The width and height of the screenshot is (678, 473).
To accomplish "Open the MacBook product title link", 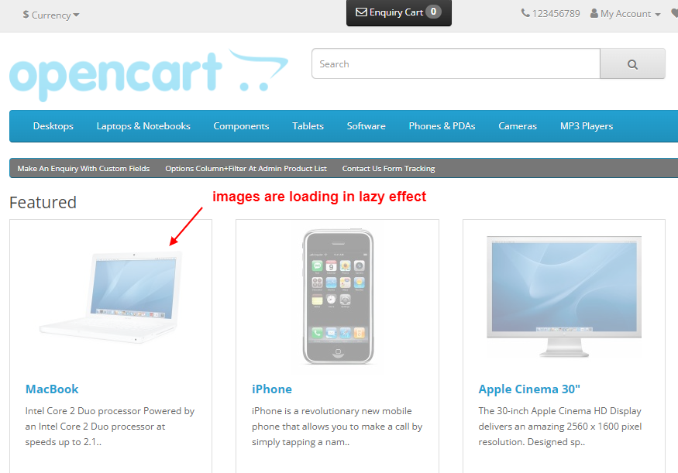I will [52, 389].
